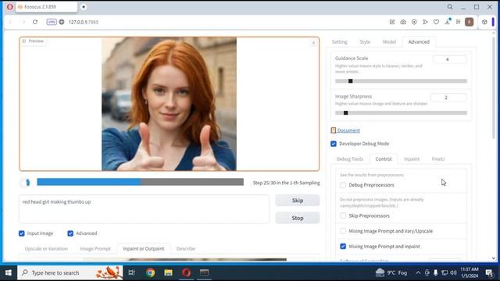500x281 pixels.
Task: Uncheck Mixing Image Prompt and Inpaint
Action: pos(343,247)
